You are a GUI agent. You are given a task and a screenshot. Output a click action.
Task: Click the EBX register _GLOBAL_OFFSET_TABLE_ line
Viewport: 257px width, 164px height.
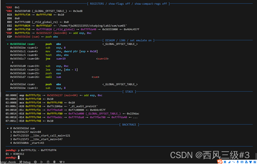pos(44,11)
